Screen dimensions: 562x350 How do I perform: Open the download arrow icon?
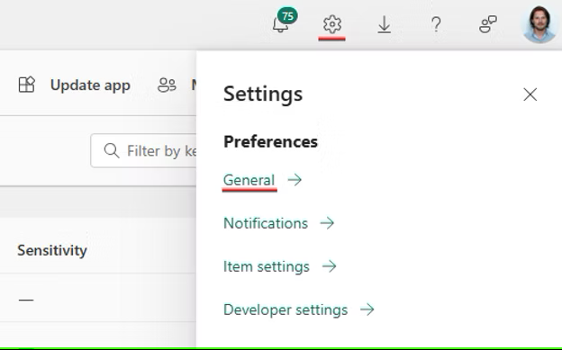[384, 24]
